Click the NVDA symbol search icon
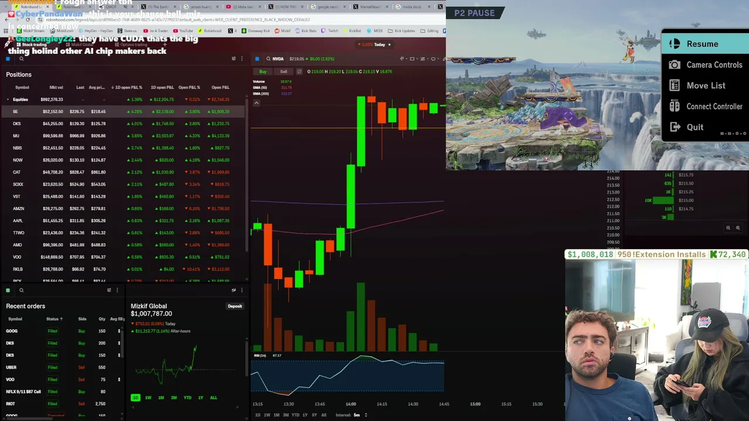The image size is (749, 421). 268,59
